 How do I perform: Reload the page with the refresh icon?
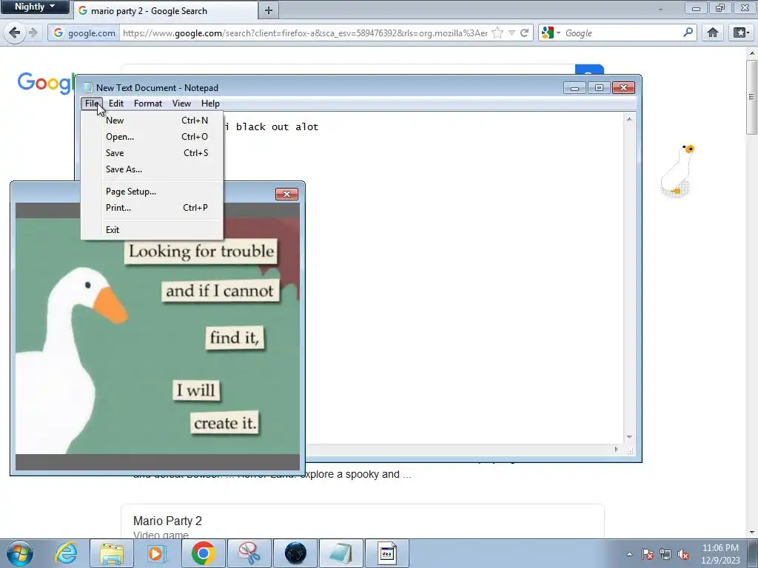pyautogui.click(x=524, y=33)
